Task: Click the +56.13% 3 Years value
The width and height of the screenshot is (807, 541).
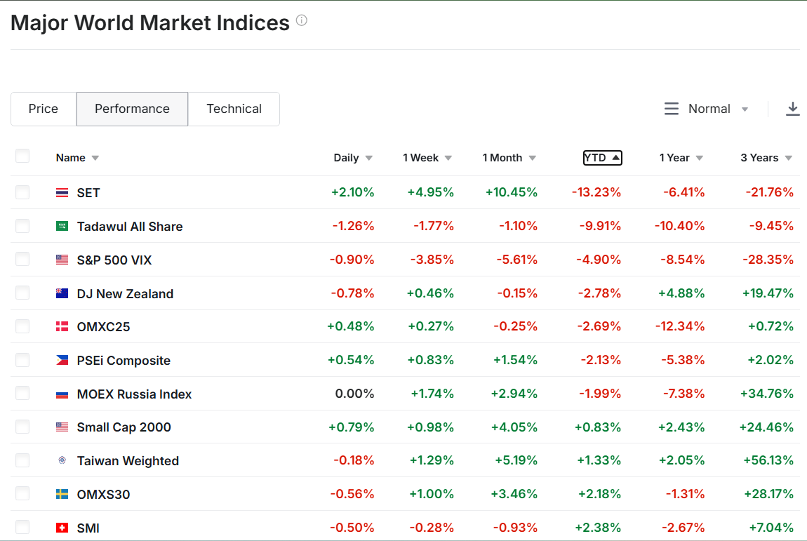Action: click(x=768, y=460)
